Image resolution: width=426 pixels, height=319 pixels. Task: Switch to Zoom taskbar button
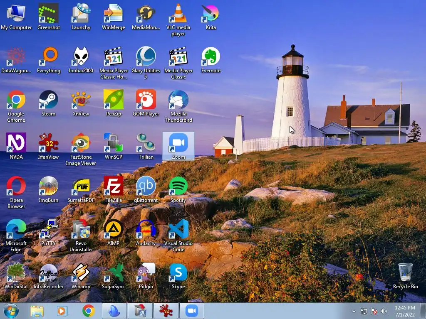(192, 311)
